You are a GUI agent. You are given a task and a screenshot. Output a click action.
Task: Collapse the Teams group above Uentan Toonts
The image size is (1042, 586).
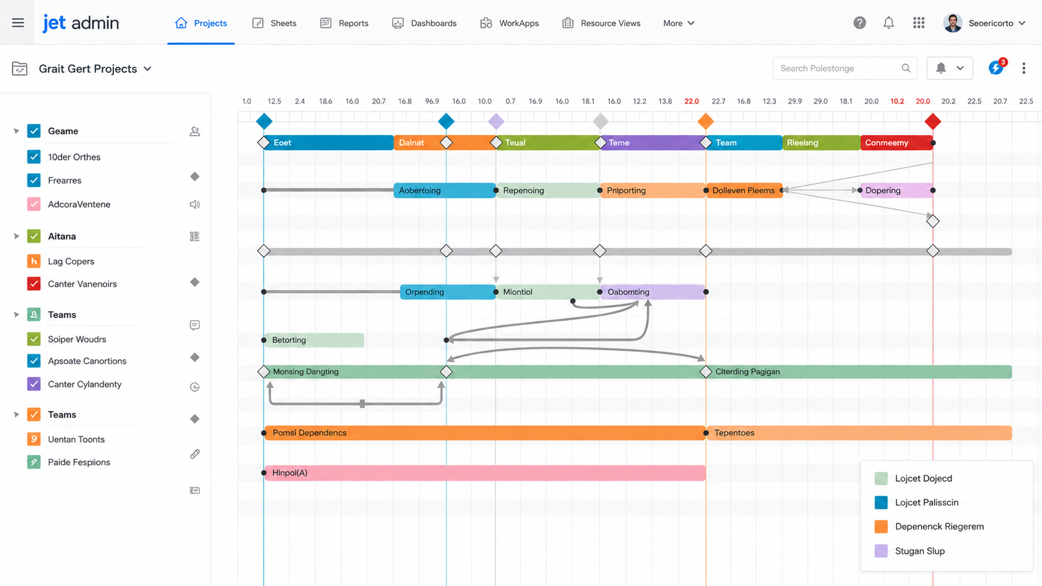point(16,415)
